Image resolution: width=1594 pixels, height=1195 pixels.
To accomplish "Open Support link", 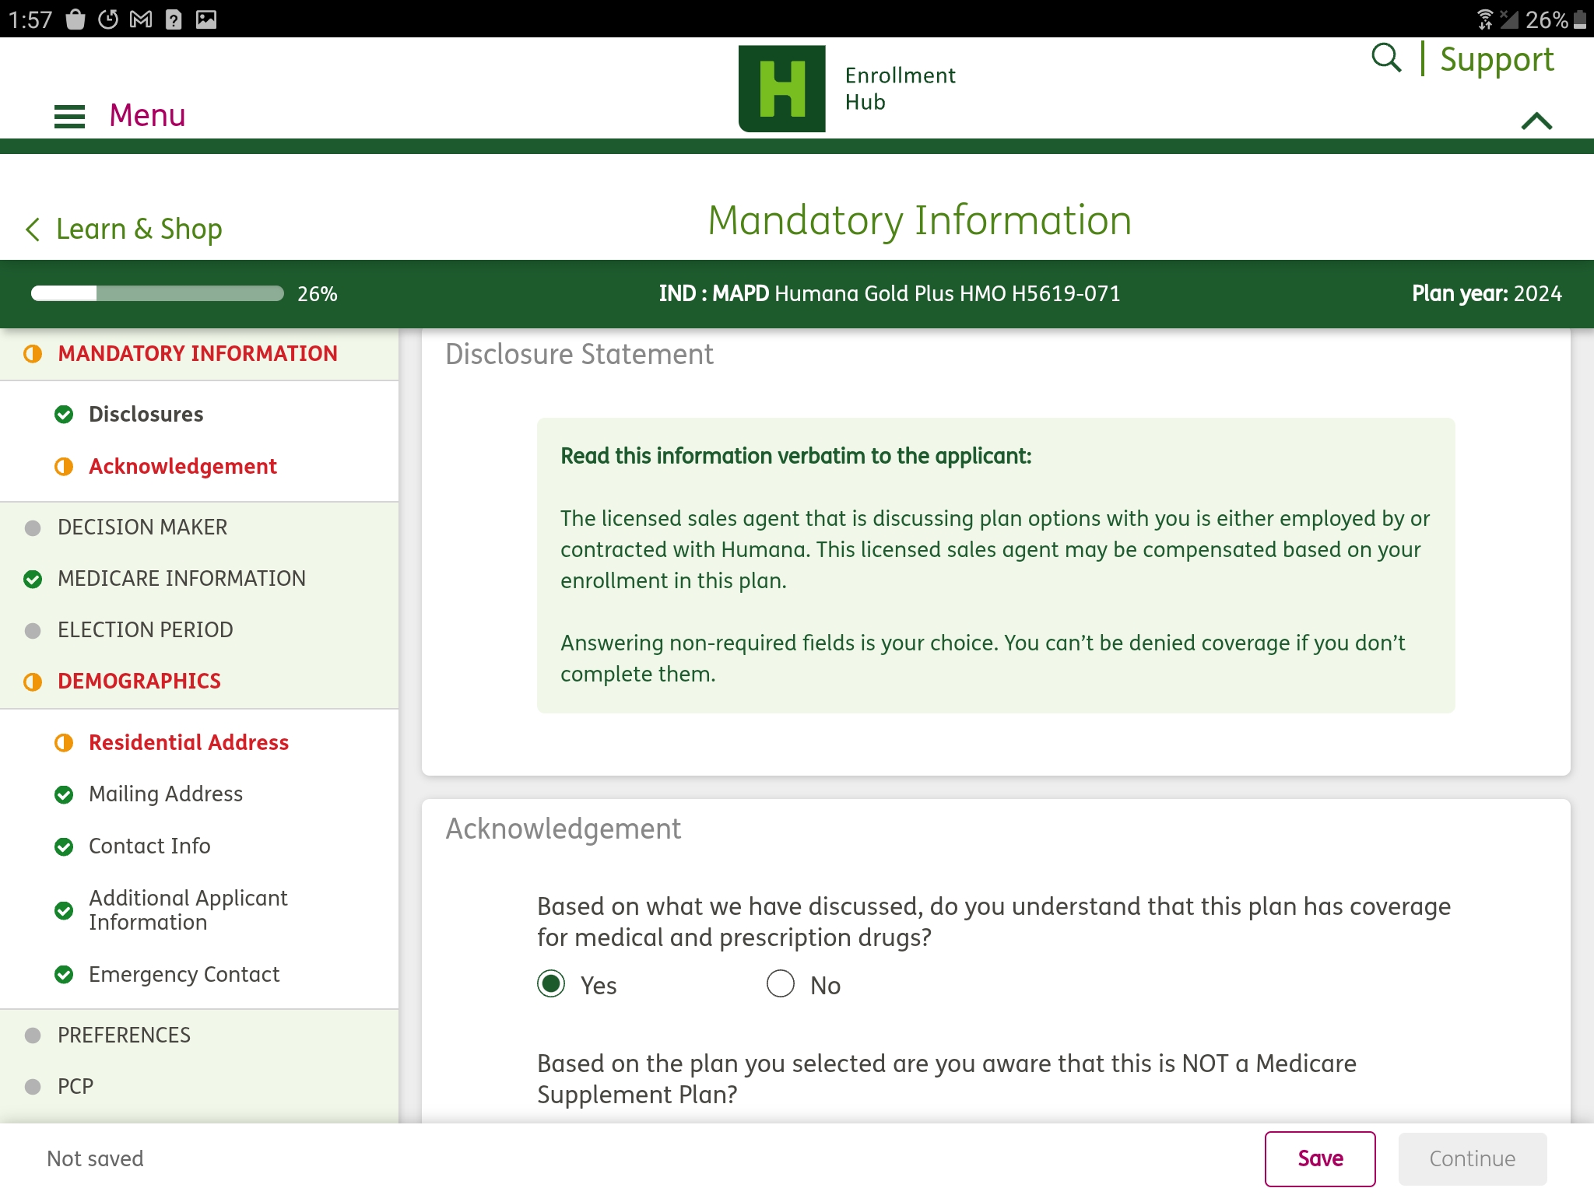I will coord(1497,59).
